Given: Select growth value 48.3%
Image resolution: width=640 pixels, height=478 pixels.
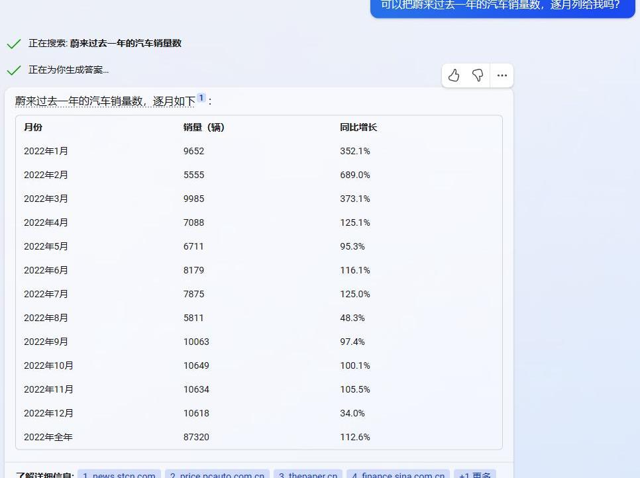Looking at the screenshot, I should click(x=352, y=318).
